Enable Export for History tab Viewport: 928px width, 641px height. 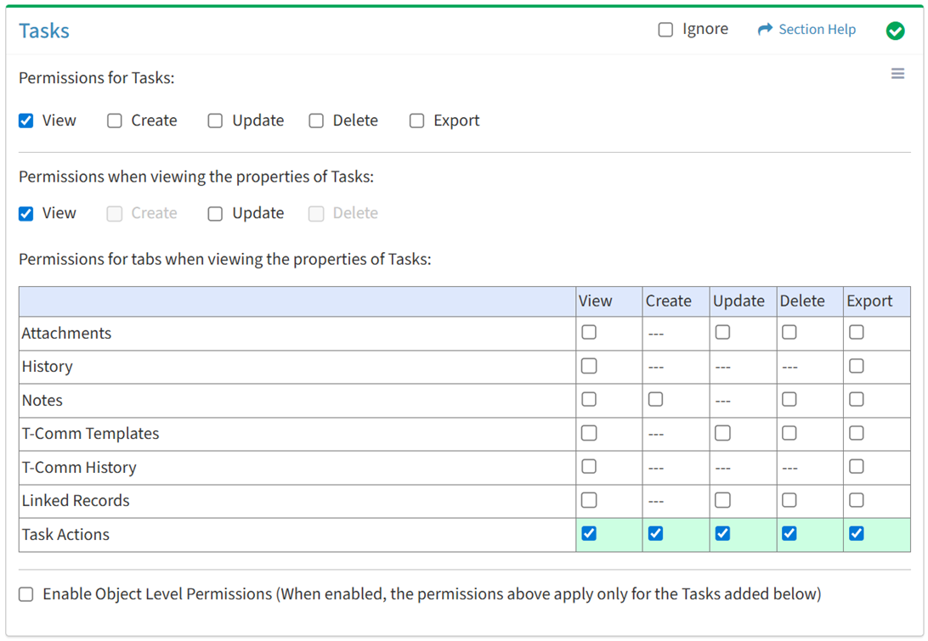coord(857,366)
